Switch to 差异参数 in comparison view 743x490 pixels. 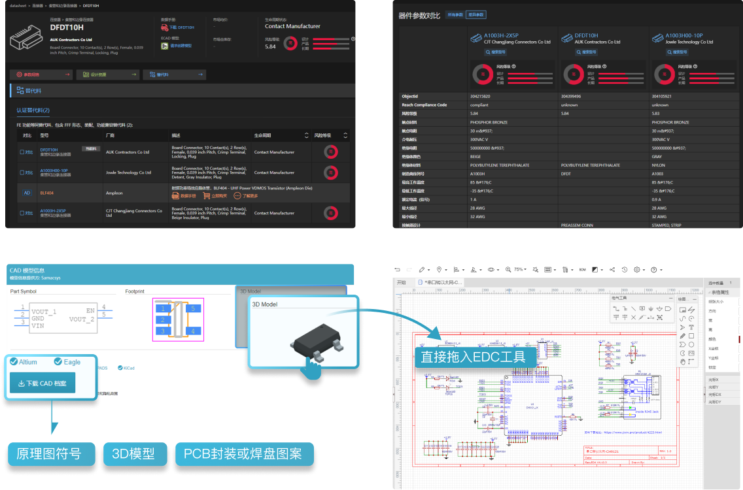tap(476, 14)
